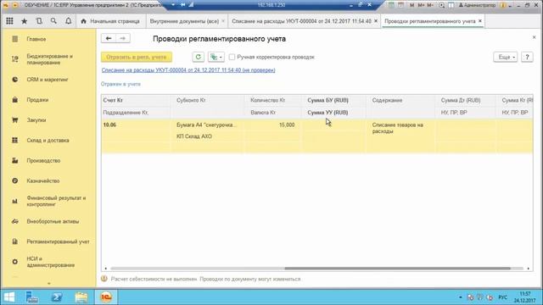Viewport: 543px width, 305px height.
Task: Open the calculator icon in the title bar
Action: [391, 5]
